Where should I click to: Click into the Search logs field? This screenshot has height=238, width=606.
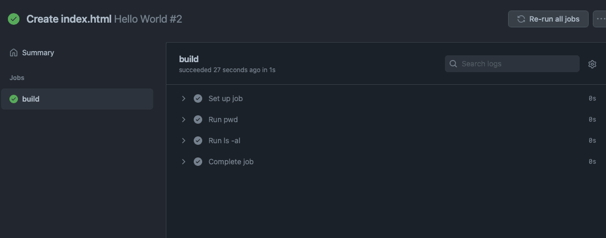[x=512, y=64]
